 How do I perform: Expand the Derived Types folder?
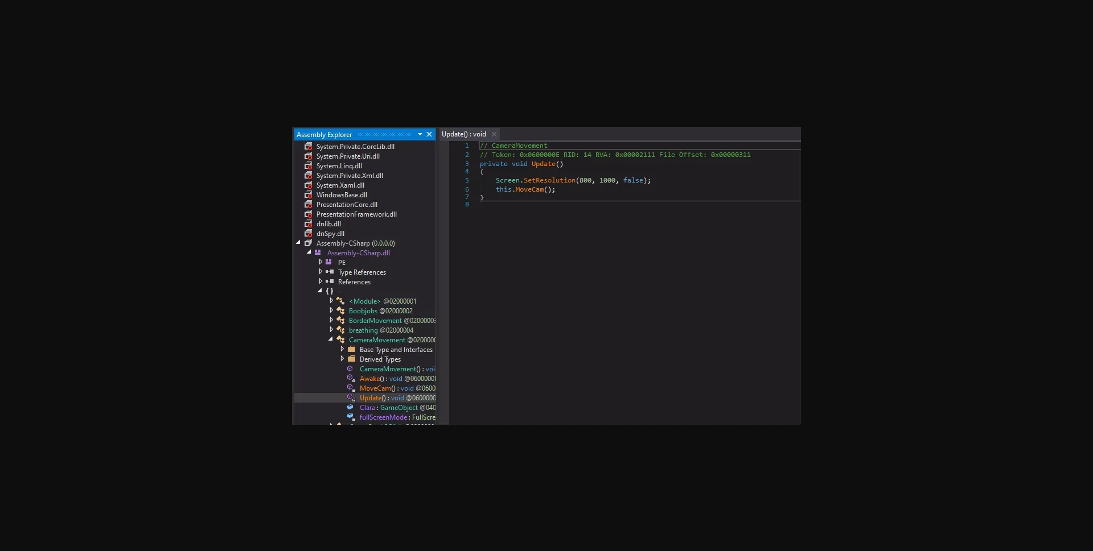coord(342,359)
